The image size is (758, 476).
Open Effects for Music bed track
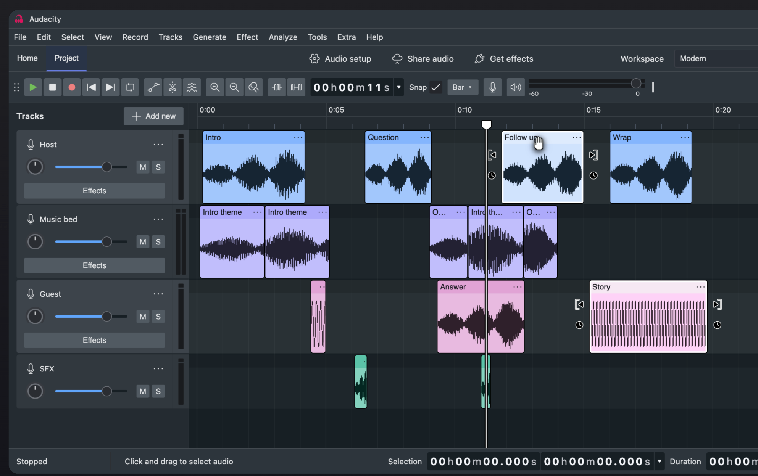click(x=95, y=265)
